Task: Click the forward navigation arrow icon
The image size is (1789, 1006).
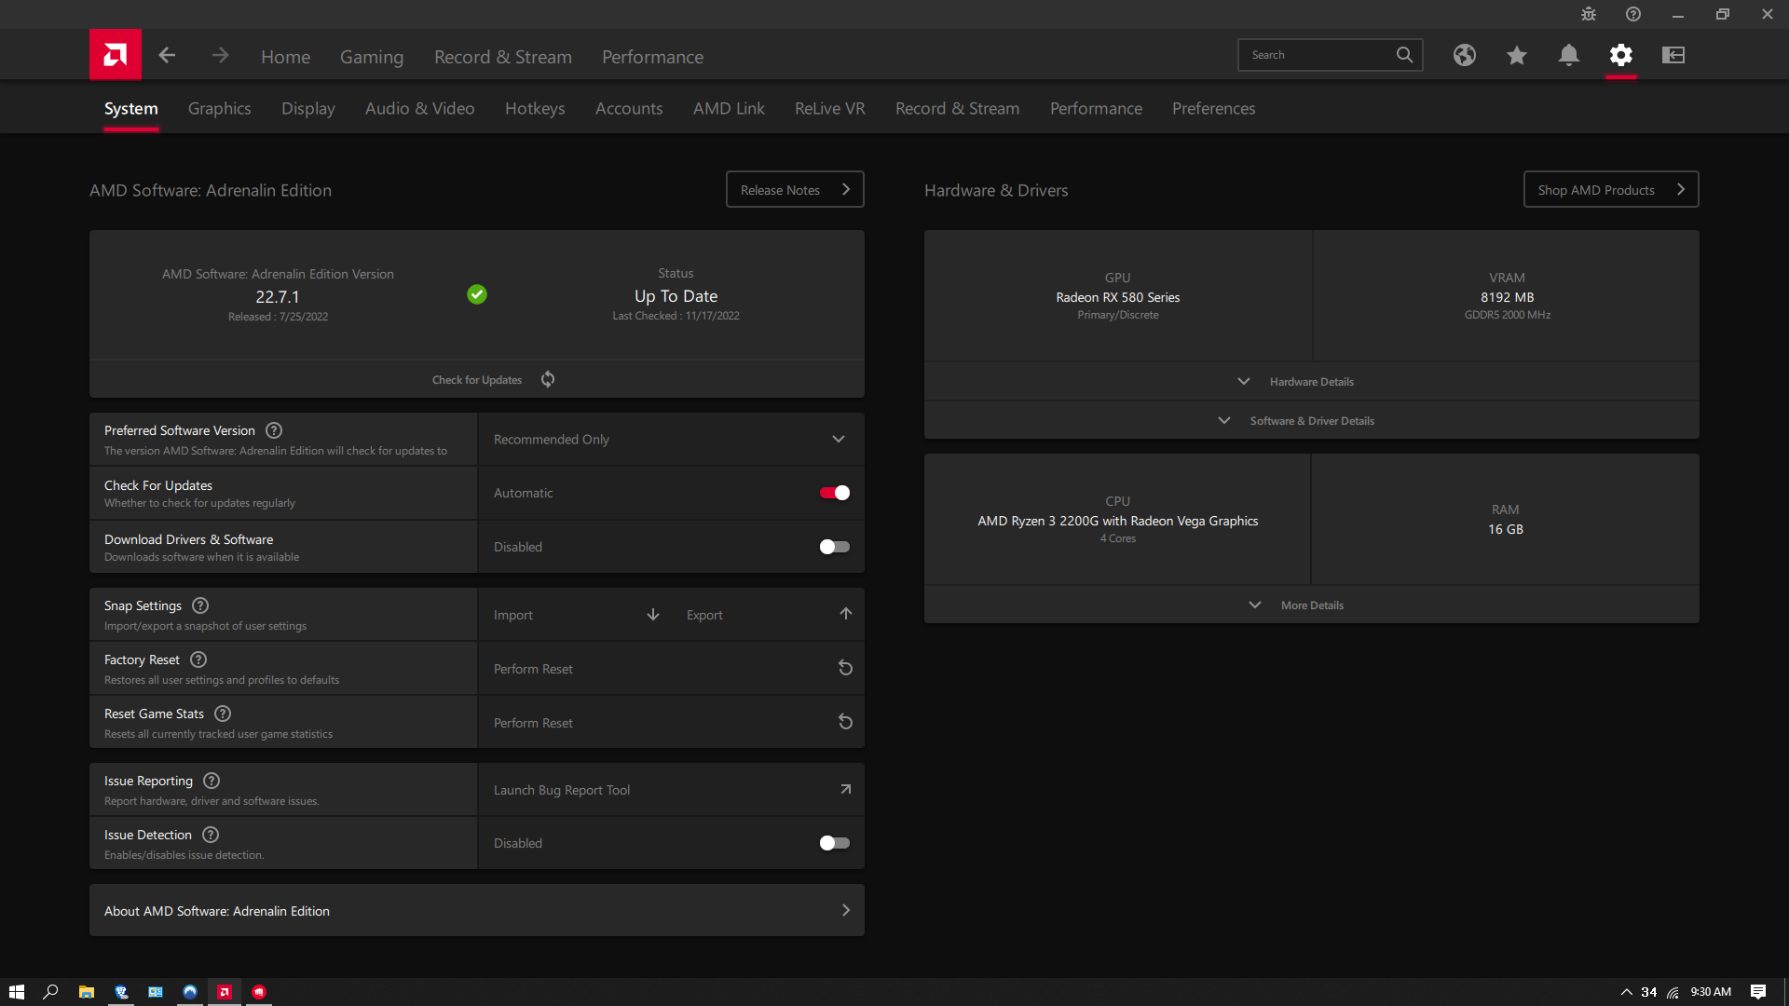Action: pyautogui.click(x=220, y=55)
